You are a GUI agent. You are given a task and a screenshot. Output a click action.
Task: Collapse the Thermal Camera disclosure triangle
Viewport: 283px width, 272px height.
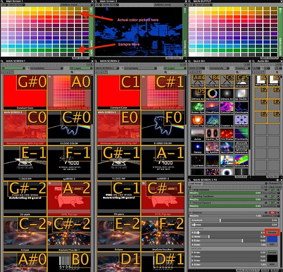point(191,203)
